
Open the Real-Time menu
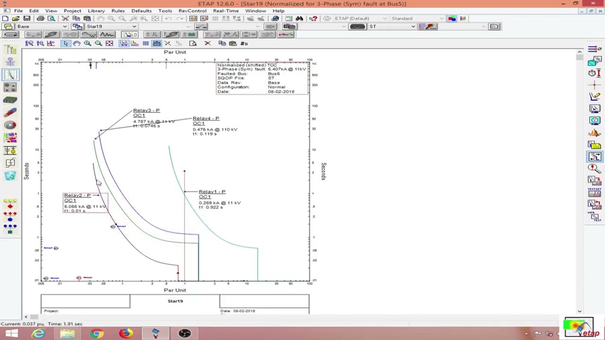pyautogui.click(x=226, y=10)
